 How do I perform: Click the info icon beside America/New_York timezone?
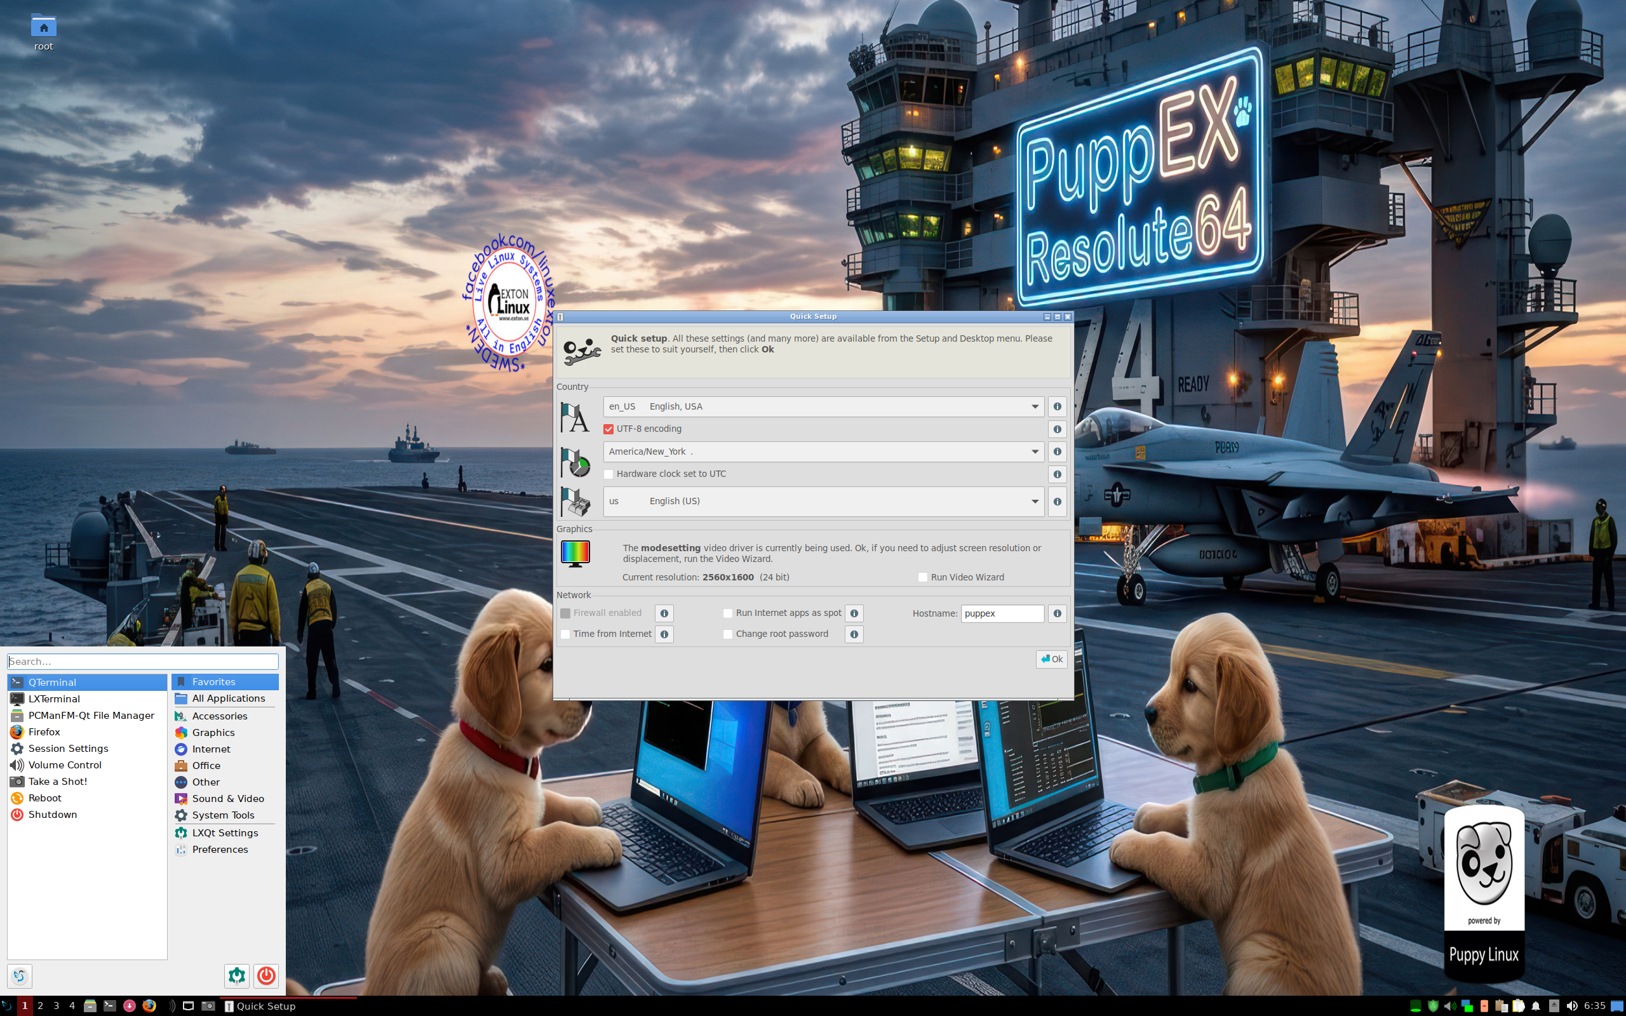1057,451
